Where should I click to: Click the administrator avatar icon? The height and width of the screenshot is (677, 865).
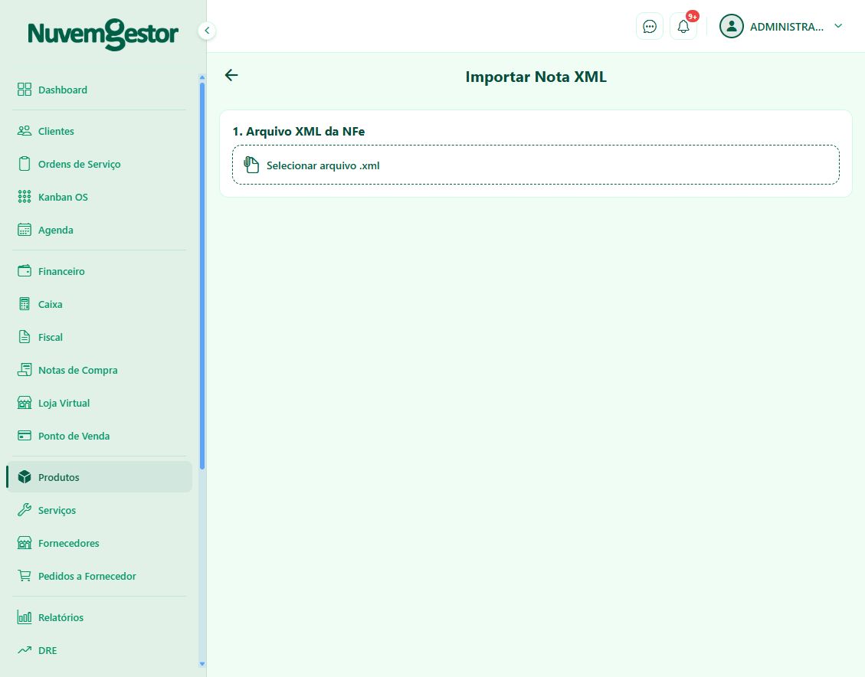point(732,27)
